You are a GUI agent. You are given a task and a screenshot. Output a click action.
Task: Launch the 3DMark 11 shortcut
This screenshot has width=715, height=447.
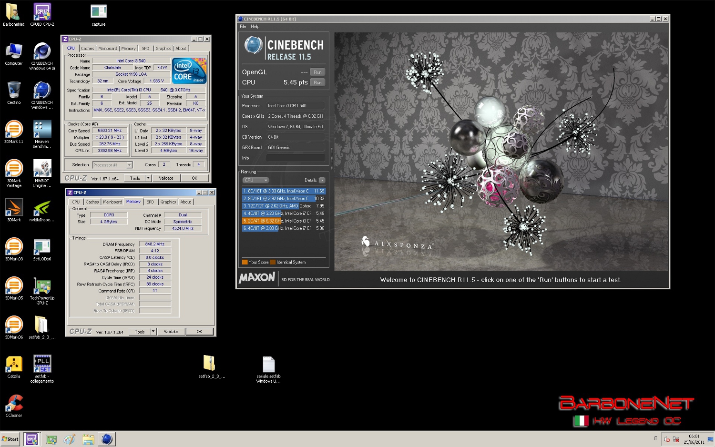coord(13,132)
